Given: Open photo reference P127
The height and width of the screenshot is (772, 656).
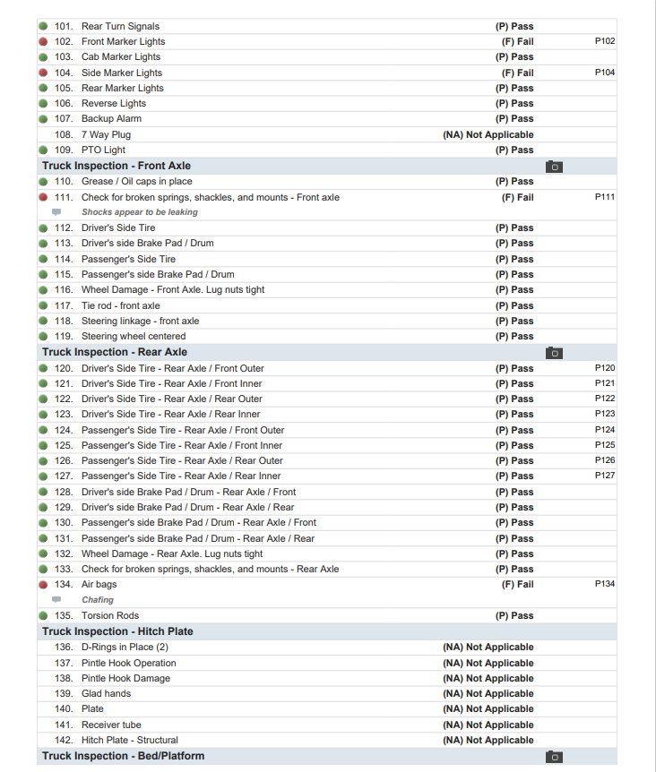Looking at the screenshot, I should (x=604, y=476).
